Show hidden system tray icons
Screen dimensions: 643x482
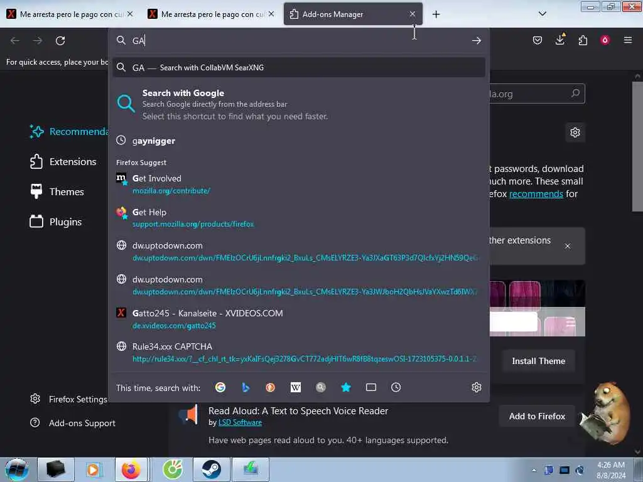click(x=534, y=470)
